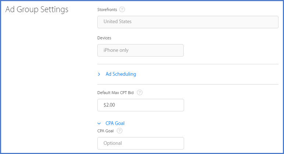Click the Storefronts help question mark icon
The image size is (284, 154).
click(122, 9)
